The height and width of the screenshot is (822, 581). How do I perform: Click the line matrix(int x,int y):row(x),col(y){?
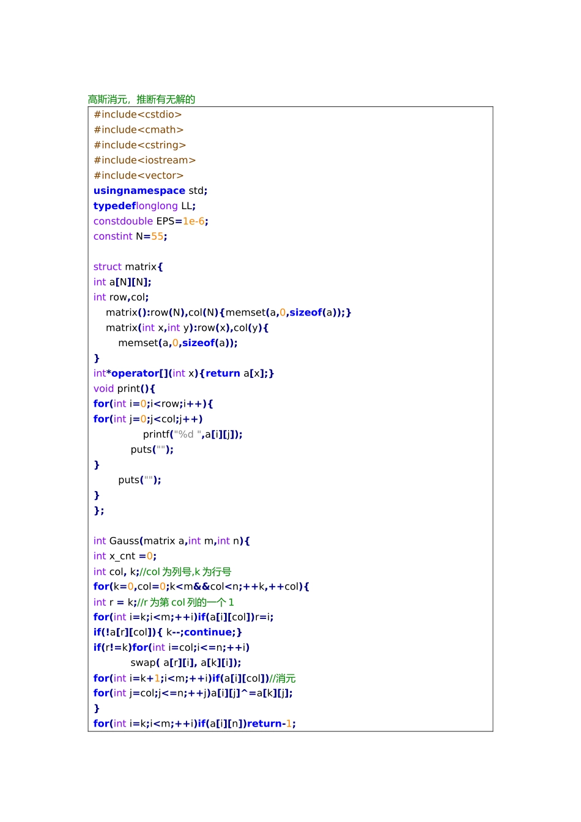187,328
